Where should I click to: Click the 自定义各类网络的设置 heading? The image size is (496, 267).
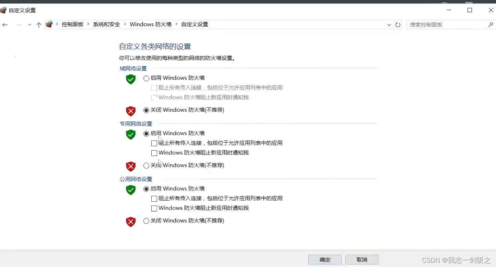[x=155, y=46]
